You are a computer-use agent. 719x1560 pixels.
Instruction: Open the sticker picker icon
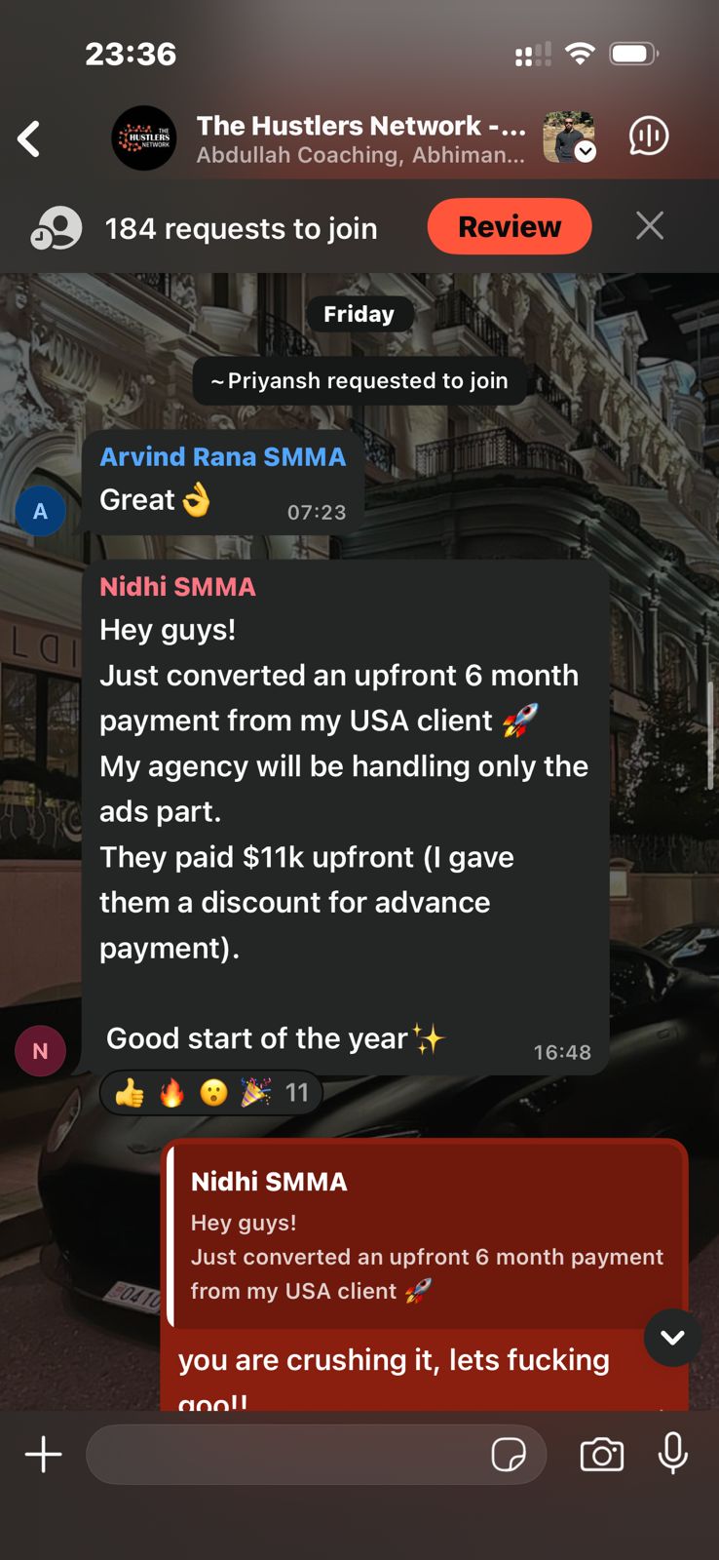[509, 1455]
